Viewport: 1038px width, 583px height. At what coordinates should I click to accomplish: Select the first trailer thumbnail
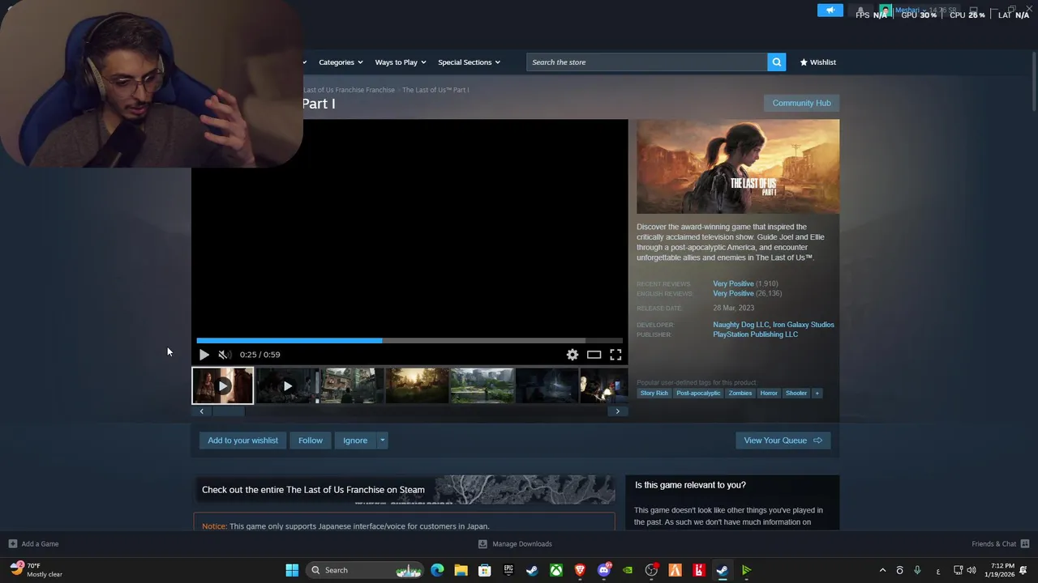click(x=222, y=385)
